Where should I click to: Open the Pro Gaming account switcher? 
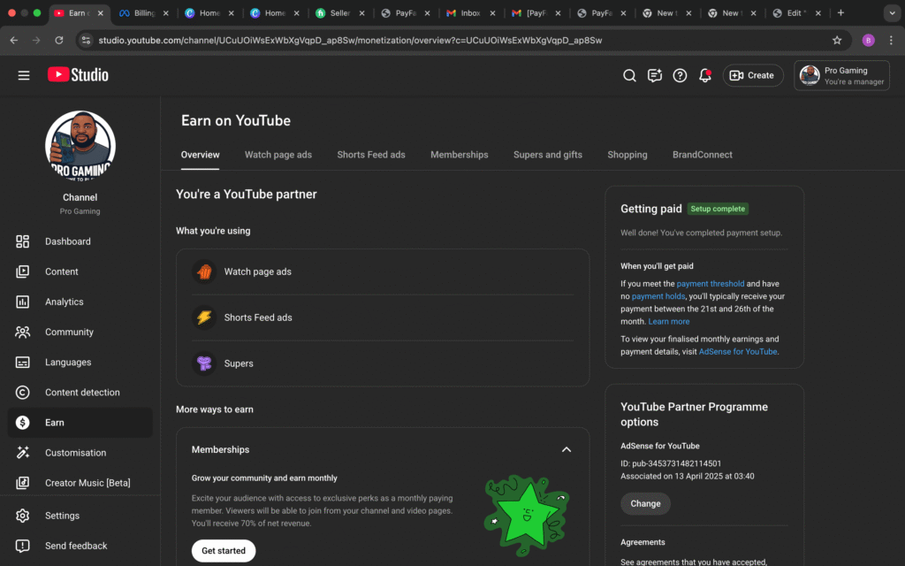point(840,75)
